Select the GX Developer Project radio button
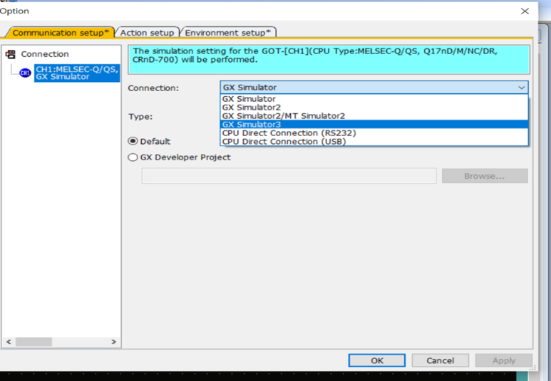Screen dimensions: 551x381 click(133, 157)
